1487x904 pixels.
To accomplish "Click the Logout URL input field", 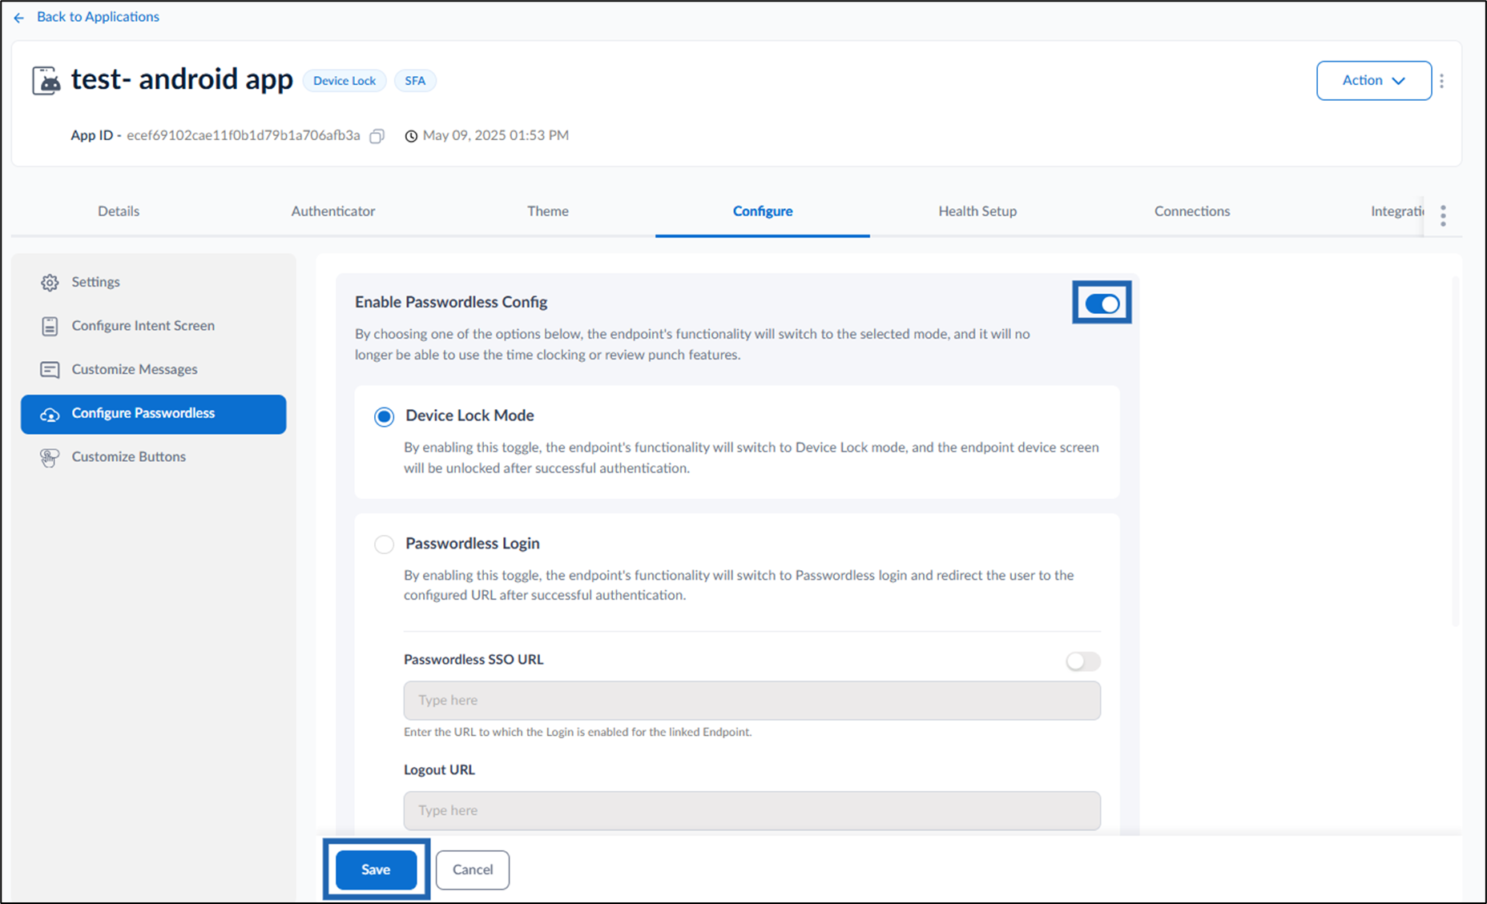I will coord(752,811).
